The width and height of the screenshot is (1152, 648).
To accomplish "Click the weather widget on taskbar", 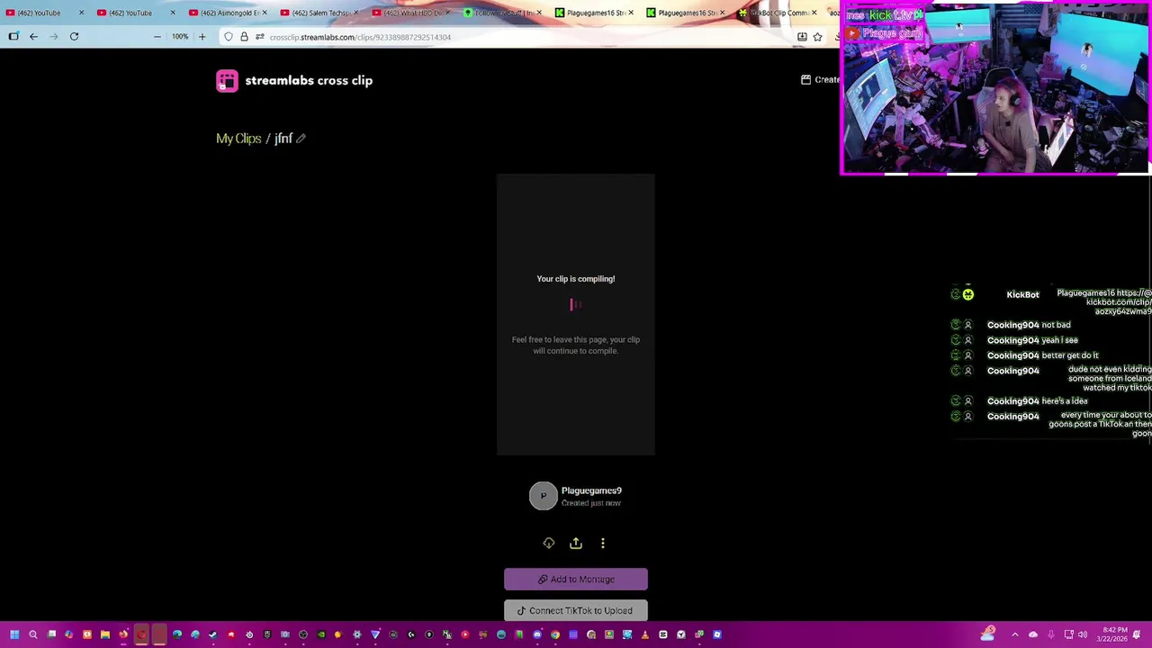I will click(987, 634).
